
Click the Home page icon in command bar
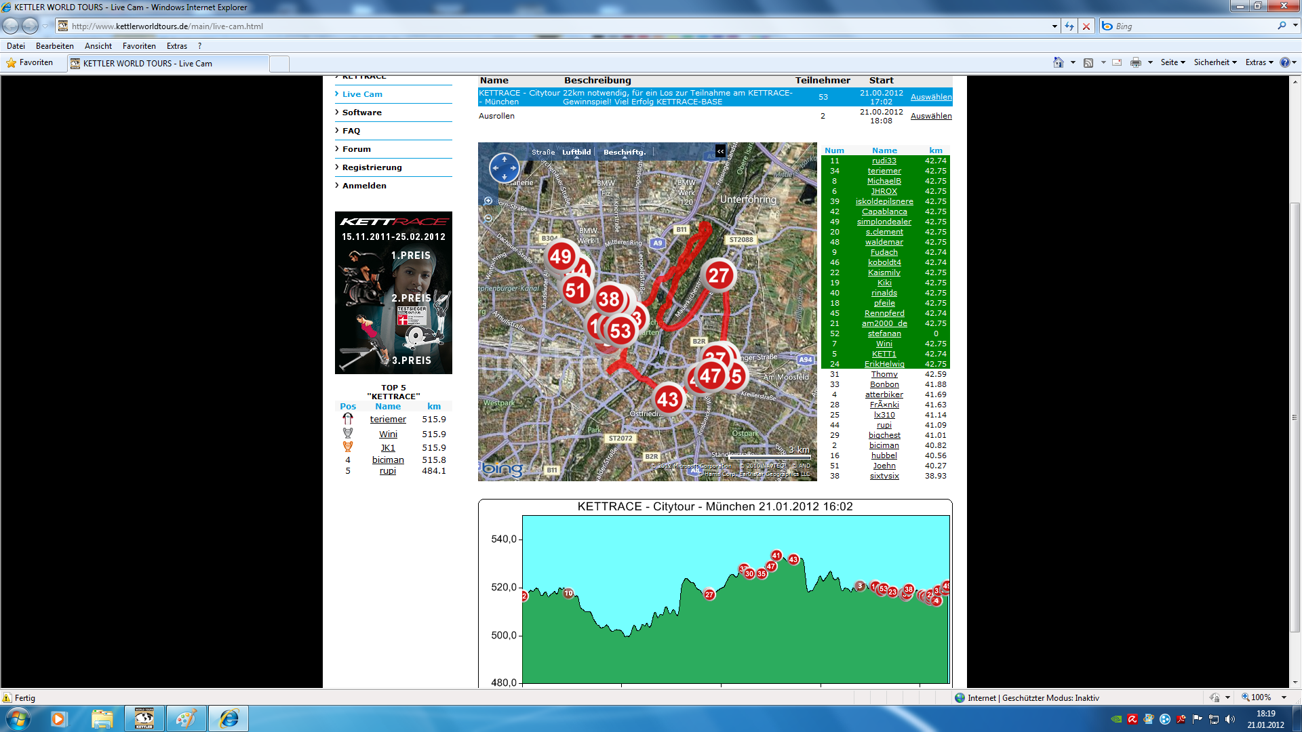coord(1058,62)
